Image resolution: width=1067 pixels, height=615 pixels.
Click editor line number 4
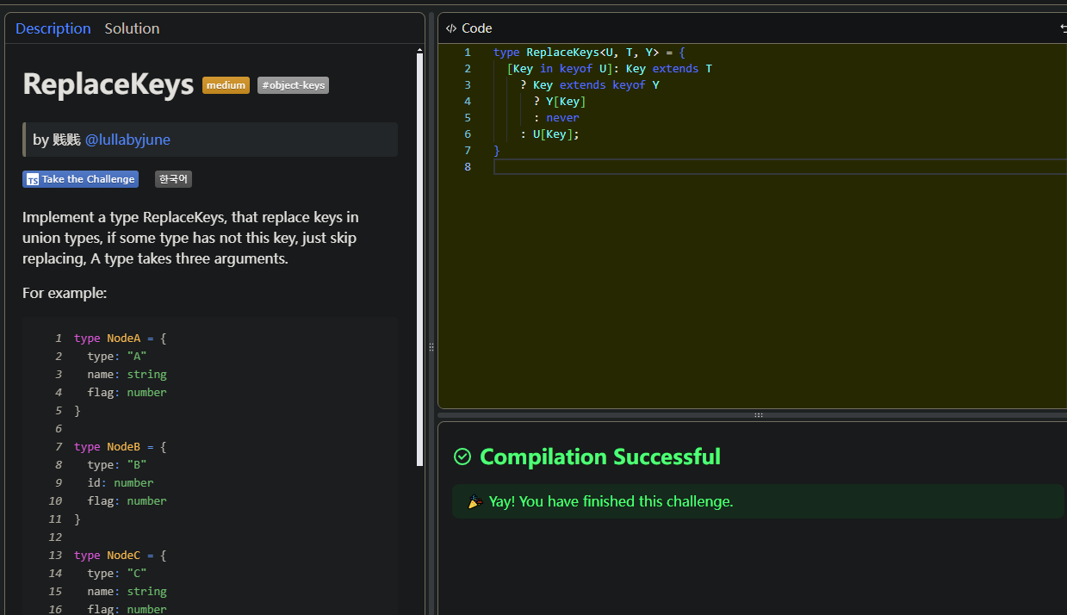point(468,102)
